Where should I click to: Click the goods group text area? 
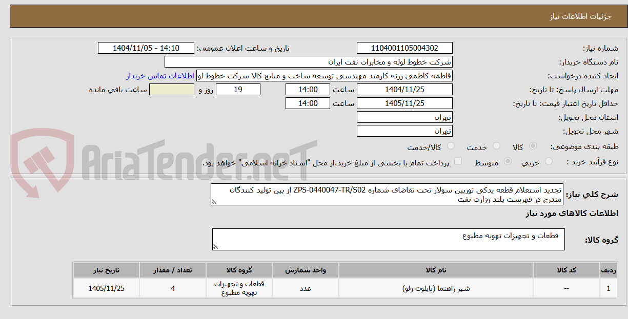[388, 239]
